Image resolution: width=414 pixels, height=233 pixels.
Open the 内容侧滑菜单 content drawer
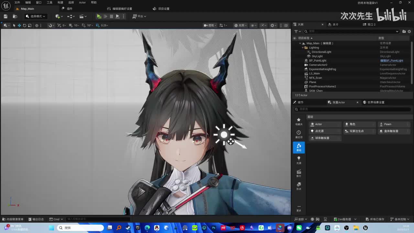13,219
